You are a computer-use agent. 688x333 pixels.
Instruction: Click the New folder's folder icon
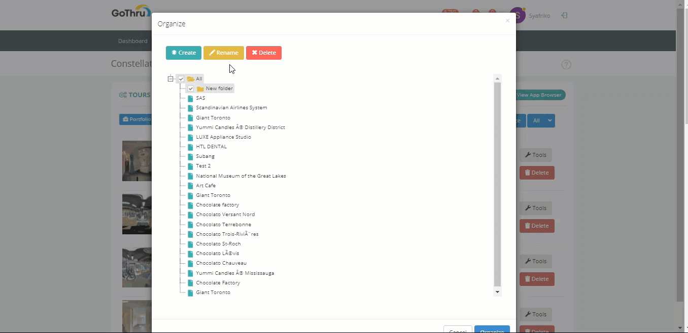[x=200, y=89]
